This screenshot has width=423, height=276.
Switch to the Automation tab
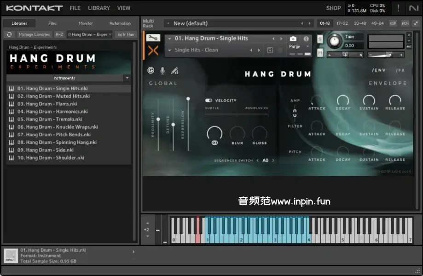coord(120,23)
